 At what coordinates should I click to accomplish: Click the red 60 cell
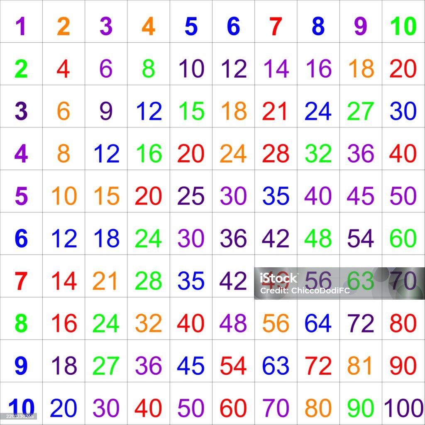tap(233, 408)
